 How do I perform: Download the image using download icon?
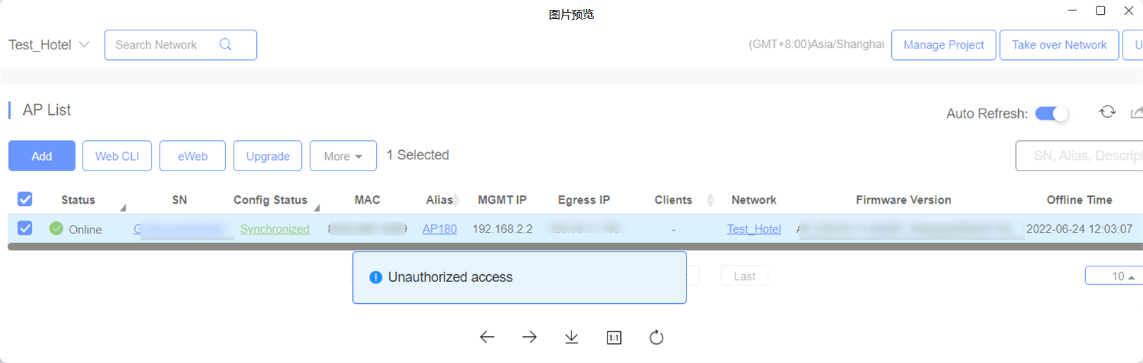click(x=571, y=337)
